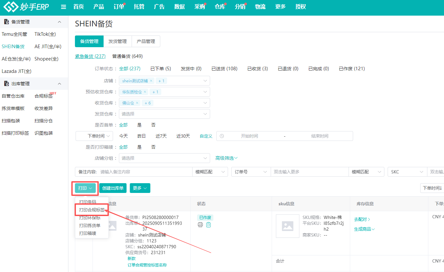Open the 订单号 search type dropdown
Viewport: 444px width, 272px height.
click(251, 172)
